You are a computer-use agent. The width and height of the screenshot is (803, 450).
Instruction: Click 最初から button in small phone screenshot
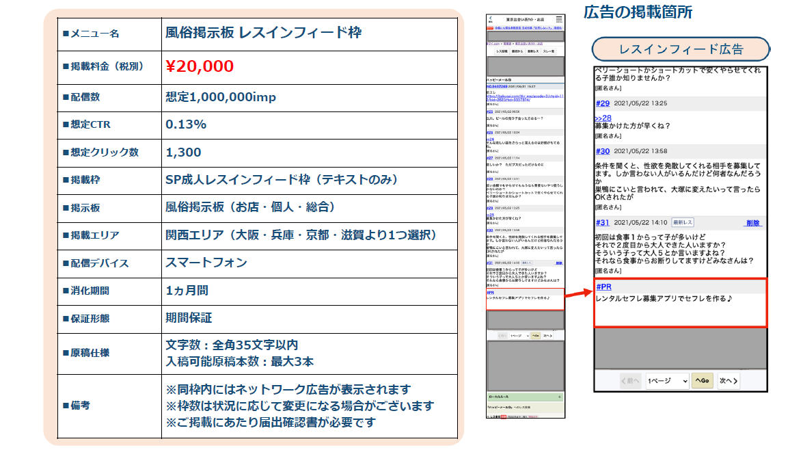[517, 52]
